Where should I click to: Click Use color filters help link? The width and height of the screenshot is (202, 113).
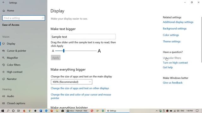click(172, 58)
